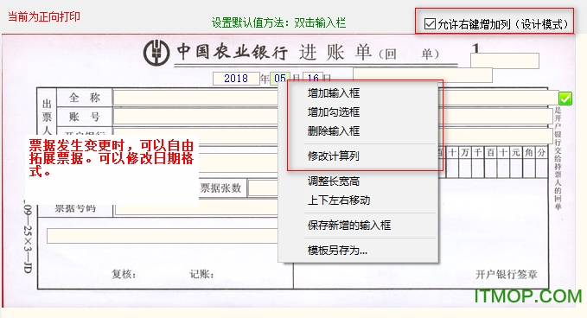Click 保存新增的输入框 menu item
This screenshot has height=318, width=587.
point(349,226)
